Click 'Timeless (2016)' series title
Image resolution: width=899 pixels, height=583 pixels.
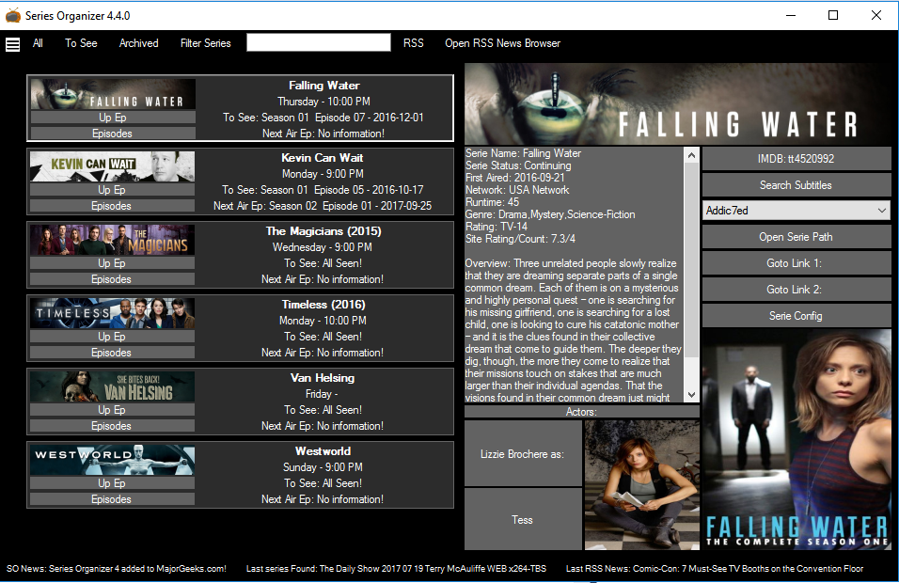tap(323, 305)
